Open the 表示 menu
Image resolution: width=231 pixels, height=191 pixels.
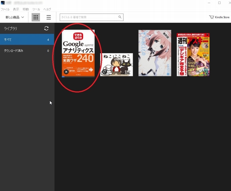pyautogui.click(x=16, y=9)
